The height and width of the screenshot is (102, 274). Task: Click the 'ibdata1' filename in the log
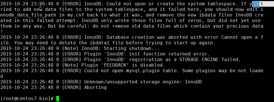100,43
